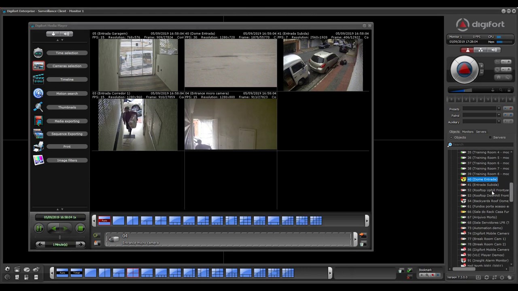
Task: Play video forward
Action: pos(66,228)
